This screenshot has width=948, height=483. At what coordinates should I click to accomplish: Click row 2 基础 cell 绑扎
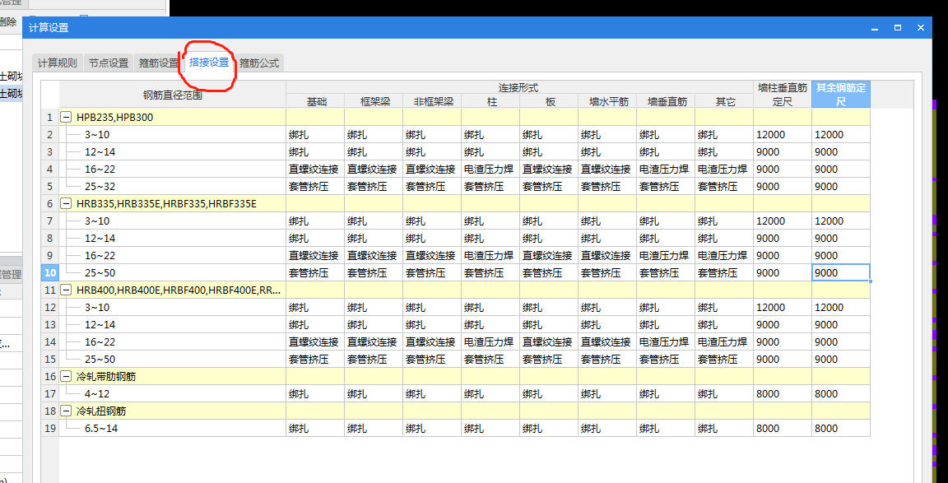pos(315,135)
